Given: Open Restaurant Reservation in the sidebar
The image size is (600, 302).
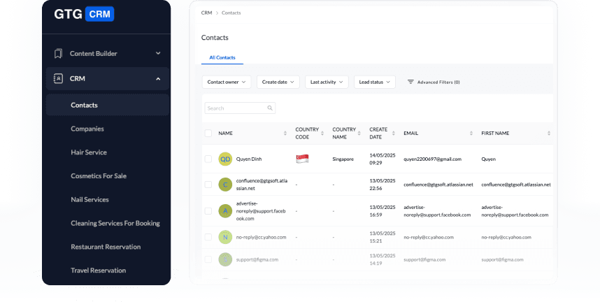Looking at the screenshot, I should (106, 247).
